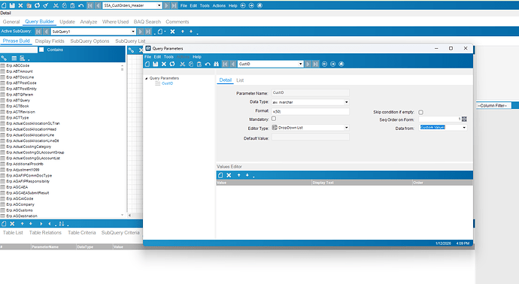Switch to the List tab in Query Parameters
The width and height of the screenshot is (519, 284).
pyautogui.click(x=240, y=80)
